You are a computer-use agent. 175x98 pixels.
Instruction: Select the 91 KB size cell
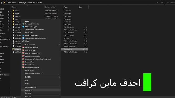point(86,35)
